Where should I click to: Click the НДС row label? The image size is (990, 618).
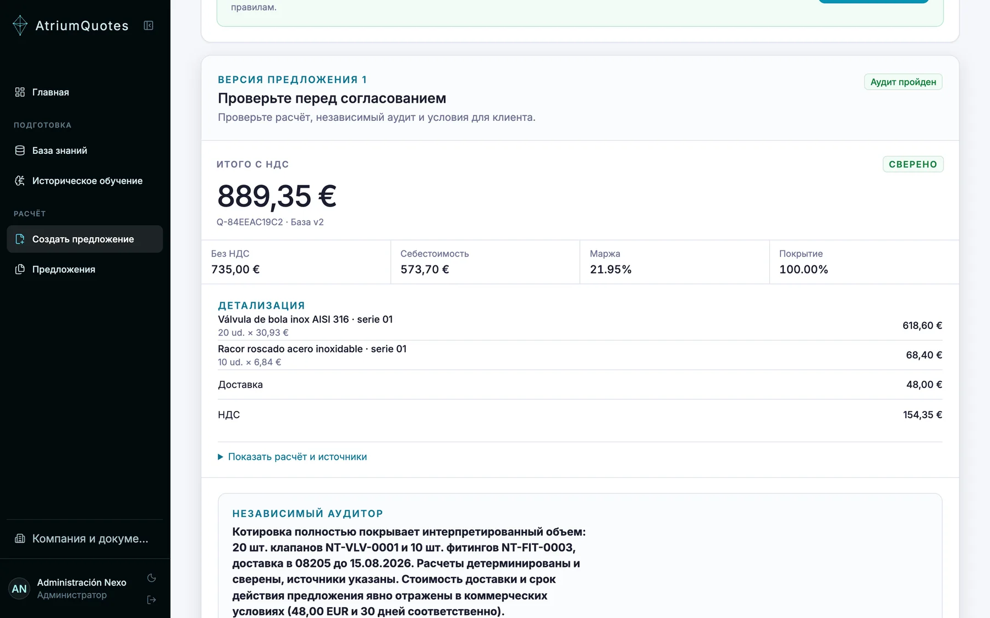coord(229,415)
